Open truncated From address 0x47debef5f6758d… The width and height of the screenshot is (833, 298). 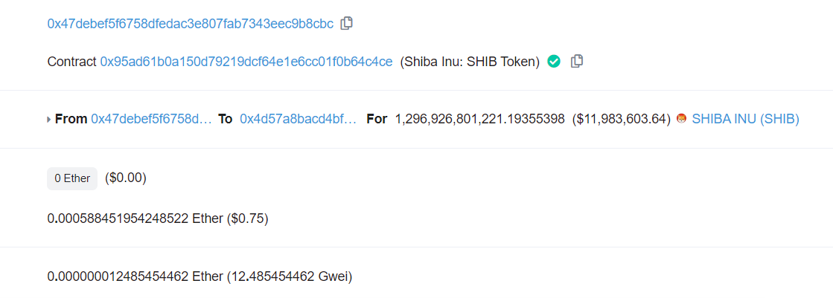tap(151, 120)
